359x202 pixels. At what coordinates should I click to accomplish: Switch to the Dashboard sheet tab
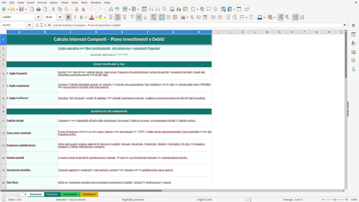pos(89,194)
